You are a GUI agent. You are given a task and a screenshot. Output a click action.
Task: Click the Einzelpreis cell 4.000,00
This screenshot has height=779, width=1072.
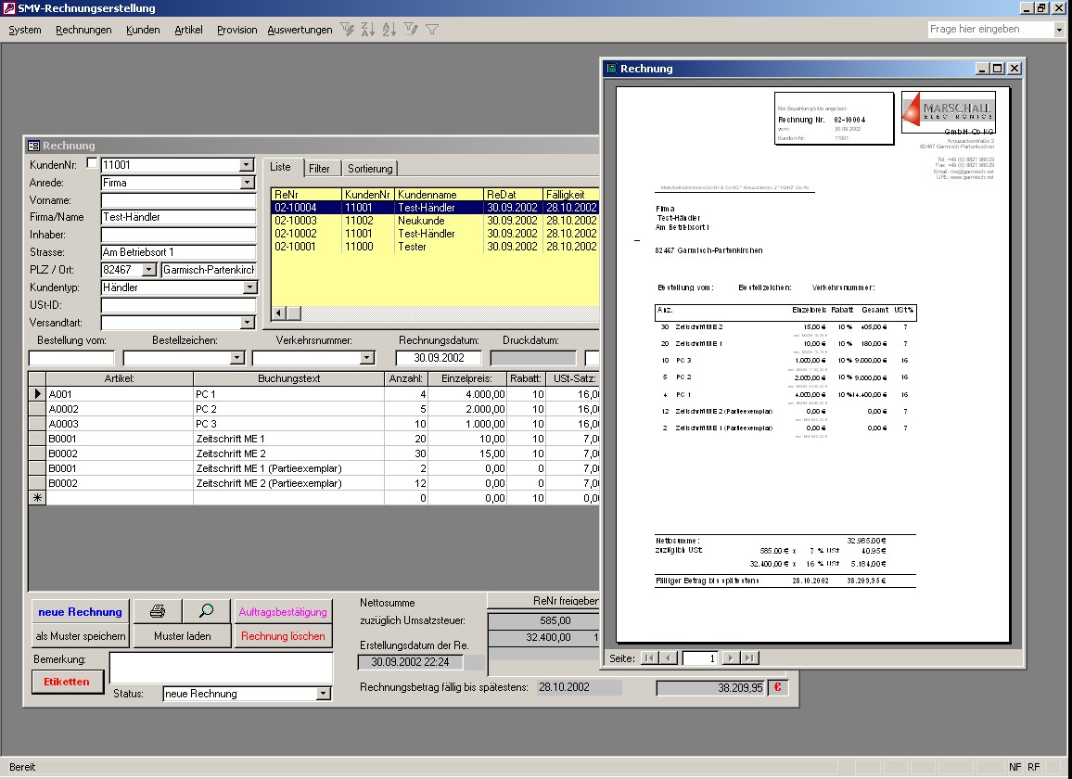click(467, 394)
